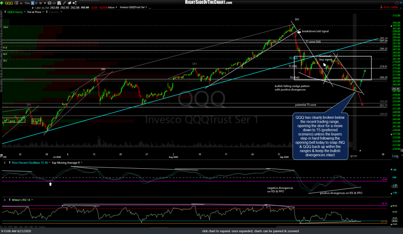Select the 6M time range

tap(16, 227)
